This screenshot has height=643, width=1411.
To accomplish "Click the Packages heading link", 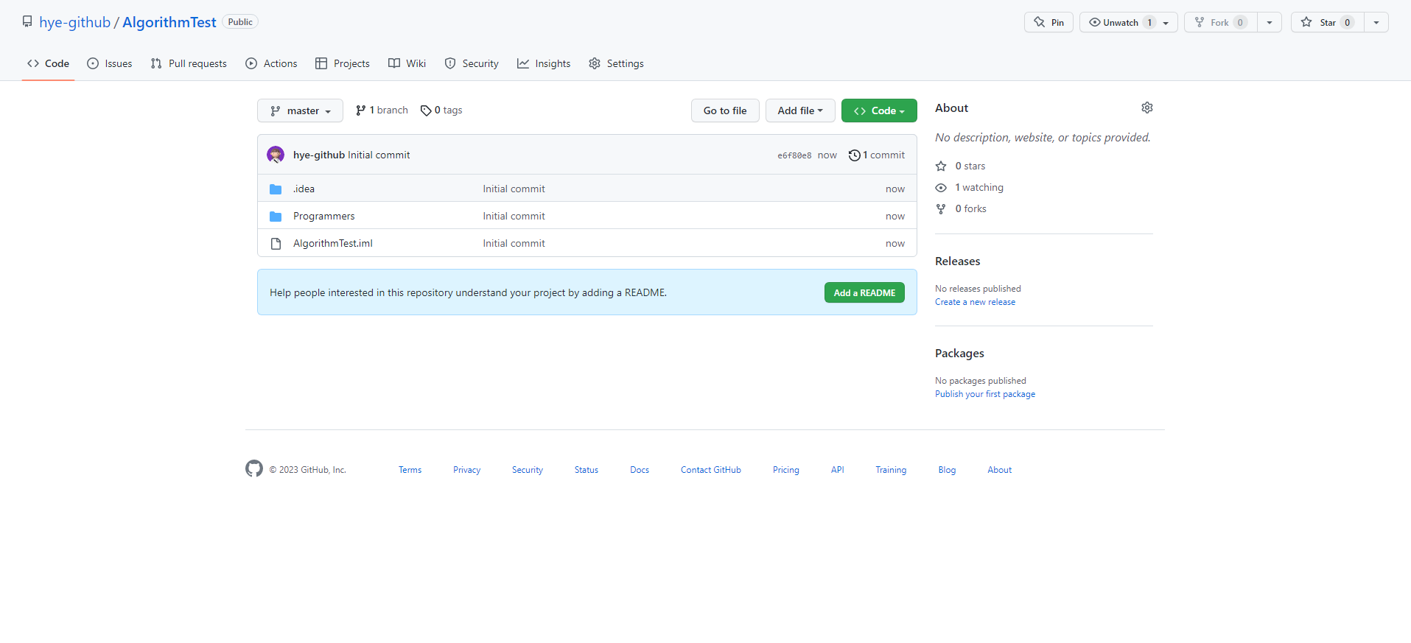I will click(959, 353).
